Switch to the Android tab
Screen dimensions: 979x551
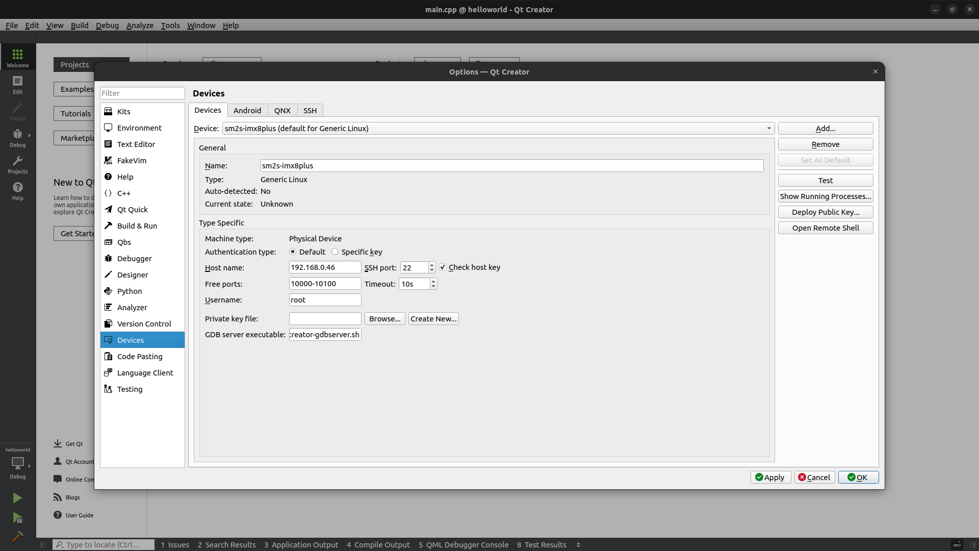247,111
